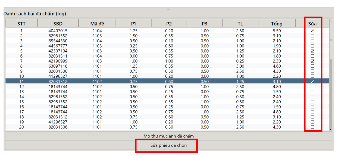Tick the Sửa checkbox for row 20
Image resolution: width=338 pixels, height=156 pixels.
coord(312,127)
